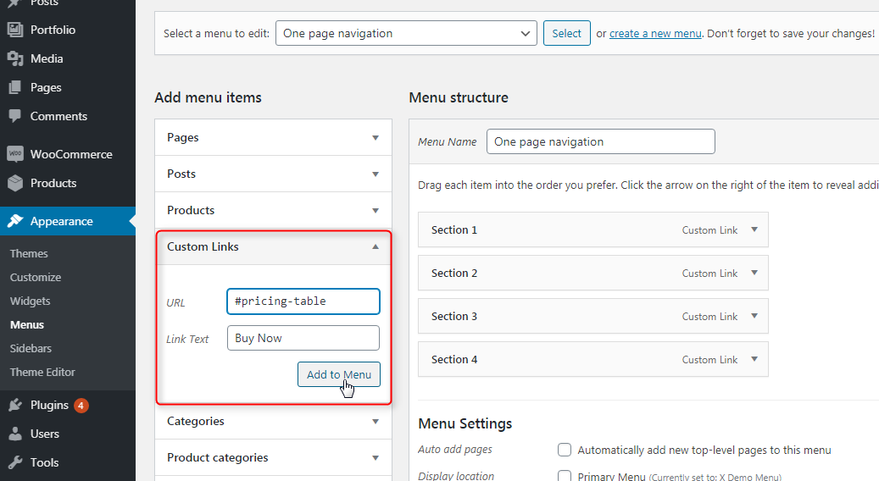Screen dimensions: 879x481
Task: Click the Section 1 menu item title
Action: pos(454,229)
